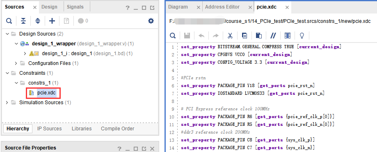Click the messages count indicator showing 0
This screenshot has height=152, width=377.
[83, 21]
